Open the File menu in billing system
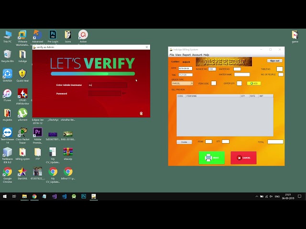This screenshot has height=229, width=306. [172, 55]
